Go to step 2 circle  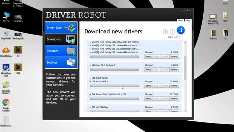click(172, 32)
